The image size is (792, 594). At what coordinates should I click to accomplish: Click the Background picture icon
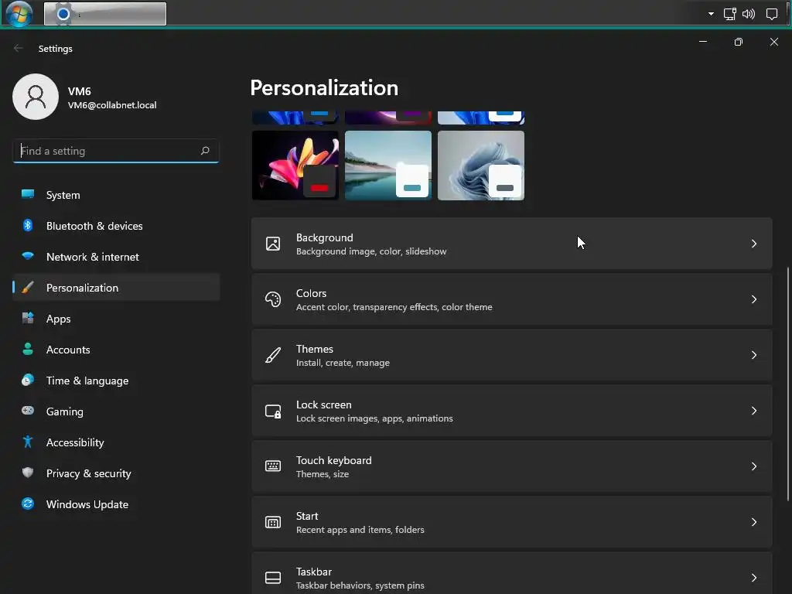point(273,244)
